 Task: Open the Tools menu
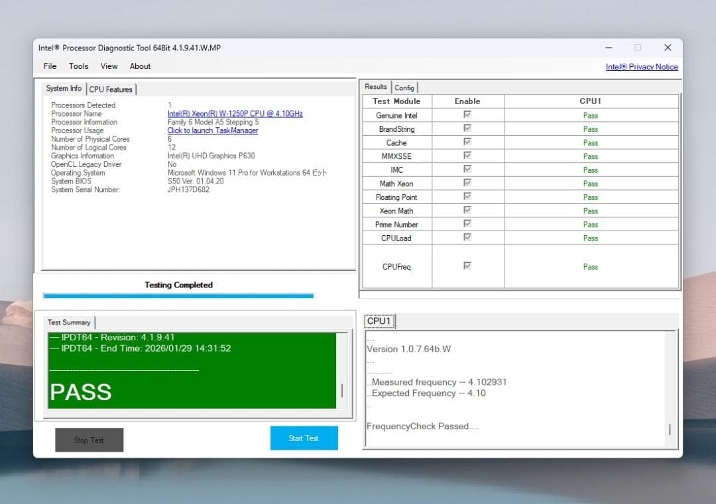pyautogui.click(x=78, y=66)
